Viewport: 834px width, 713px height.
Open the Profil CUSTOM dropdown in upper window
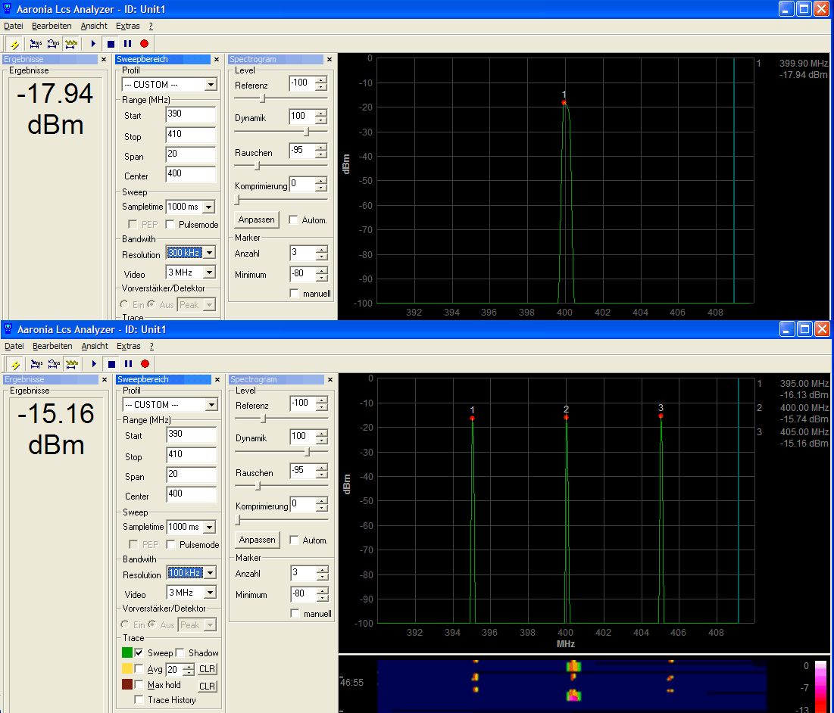(211, 85)
